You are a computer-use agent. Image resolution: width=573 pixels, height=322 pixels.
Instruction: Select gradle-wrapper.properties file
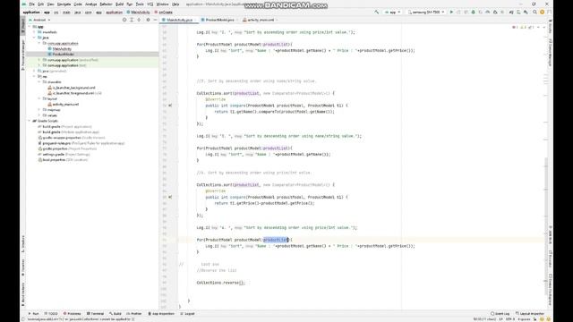(72, 138)
